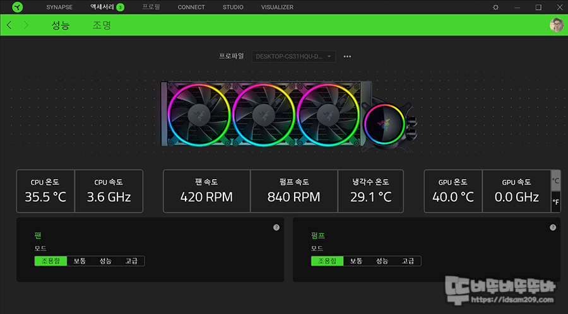Open the VISUALIZER tab
This screenshot has height=314, width=568.
point(277,7)
